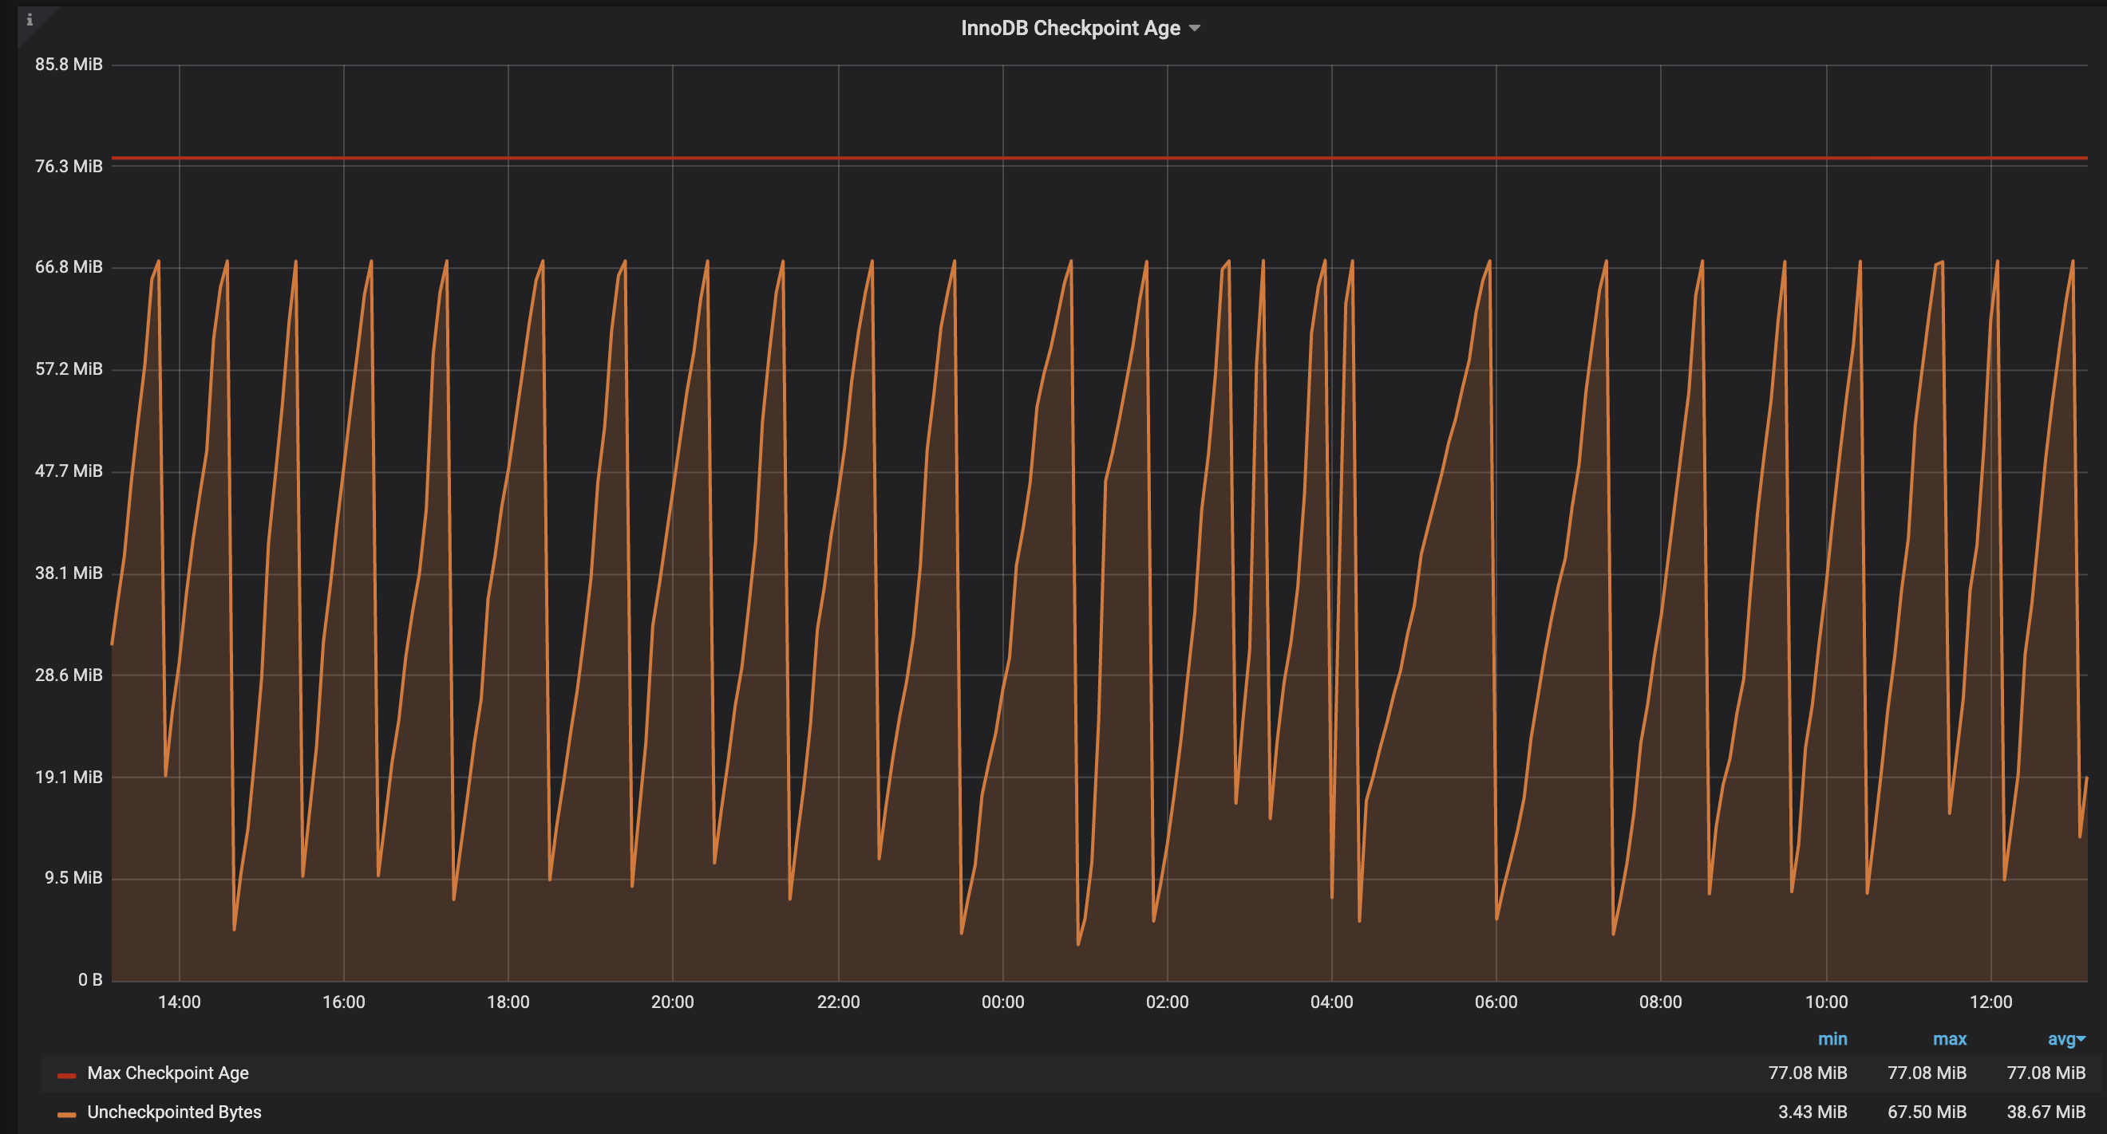Toggle the Uncheckpointed Bytes series

pyautogui.click(x=174, y=1112)
